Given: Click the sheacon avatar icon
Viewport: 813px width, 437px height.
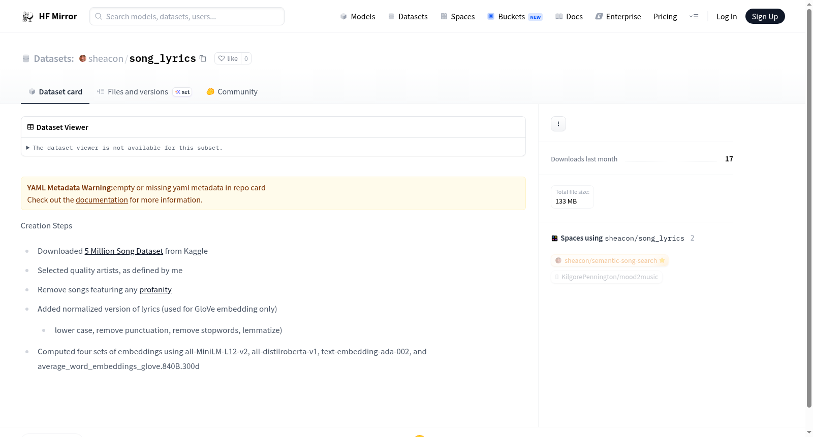Looking at the screenshot, I should (x=83, y=58).
